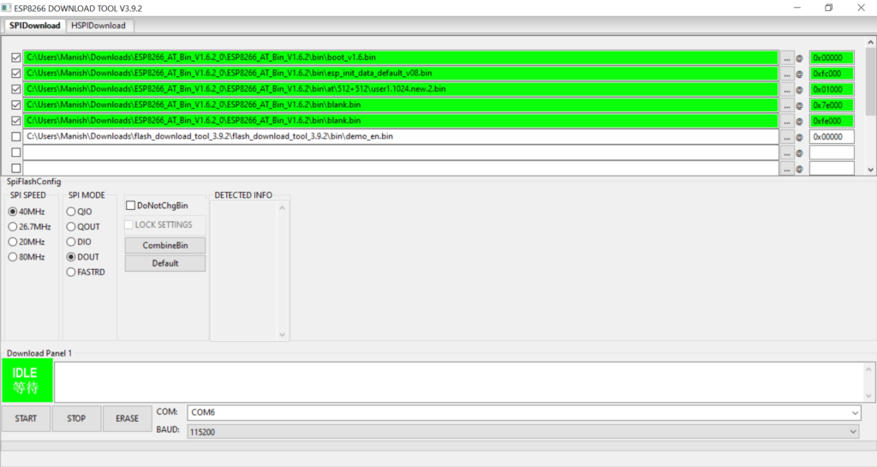Viewport: 877px width, 467px height.
Task: Click the 0xfc000 address field
Action: (x=832, y=74)
